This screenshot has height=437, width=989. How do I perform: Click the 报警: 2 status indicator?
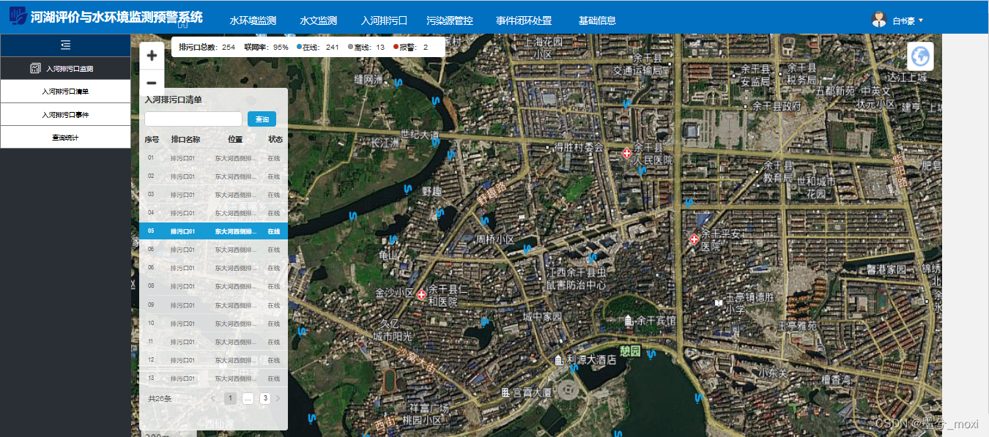click(x=410, y=47)
